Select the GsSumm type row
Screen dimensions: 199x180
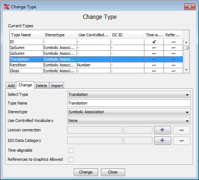tap(96, 53)
